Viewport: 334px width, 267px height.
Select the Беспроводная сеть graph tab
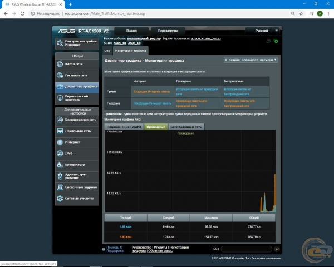[x=186, y=127]
